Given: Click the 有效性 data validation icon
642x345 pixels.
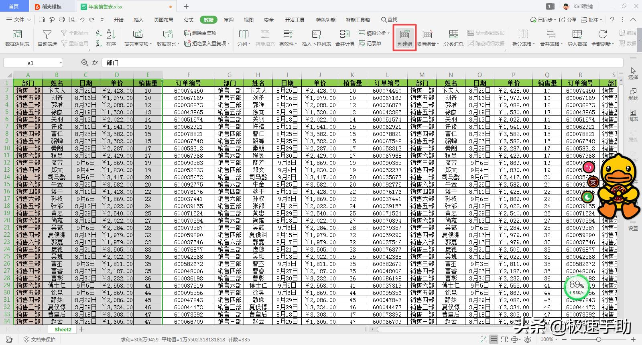Looking at the screenshot, I should (x=288, y=34).
